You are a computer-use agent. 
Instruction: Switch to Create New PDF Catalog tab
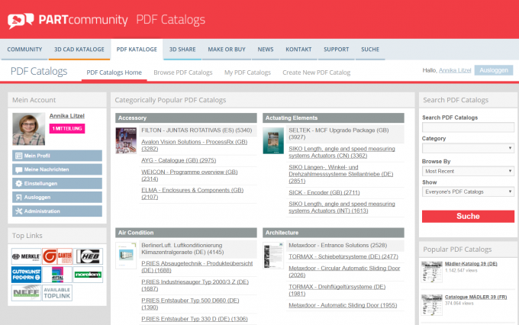point(317,72)
